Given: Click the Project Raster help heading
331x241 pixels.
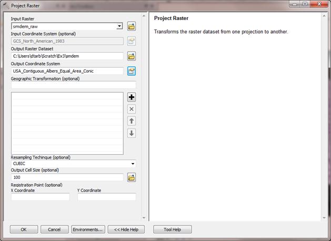Looking at the screenshot, I should click(171, 18).
